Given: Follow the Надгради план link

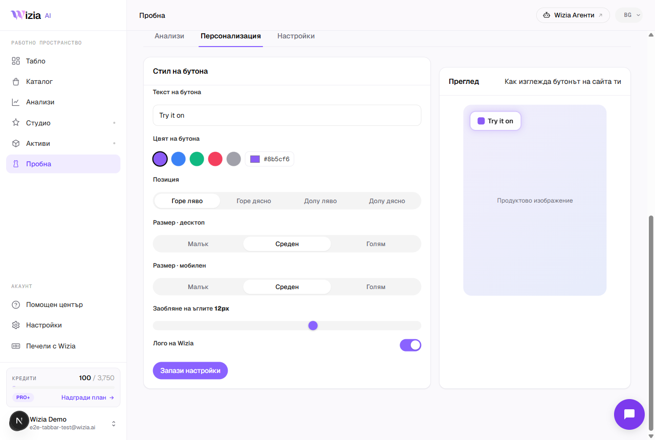Looking at the screenshot, I should click(88, 398).
